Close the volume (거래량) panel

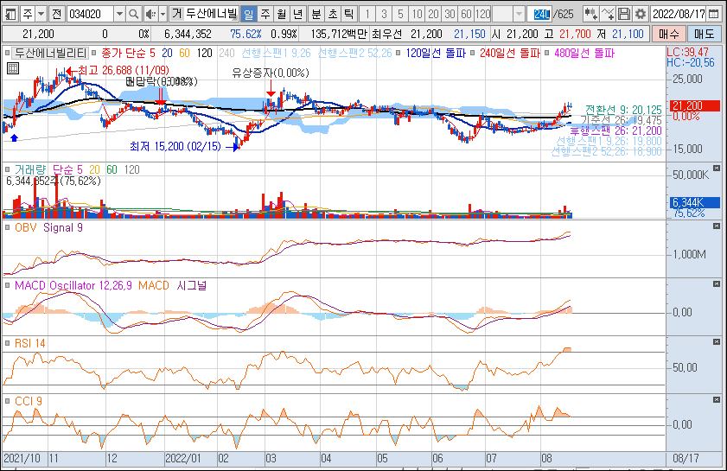pyautogui.click(x=717, y=169)
